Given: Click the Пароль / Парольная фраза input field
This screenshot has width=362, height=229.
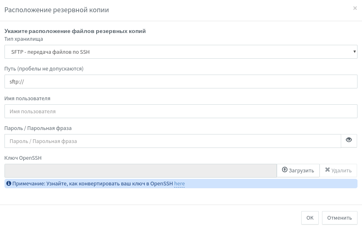Looking at the screenshot, I should pyautogui.click(x=173, y=141).
